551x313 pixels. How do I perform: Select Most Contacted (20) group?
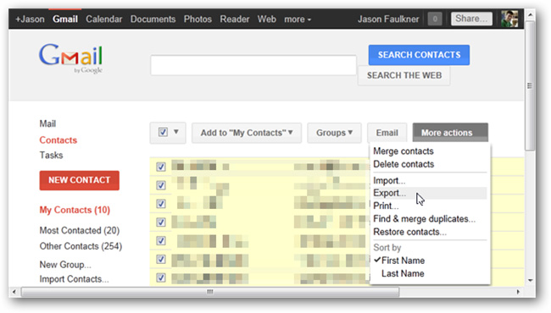[80, 230]
